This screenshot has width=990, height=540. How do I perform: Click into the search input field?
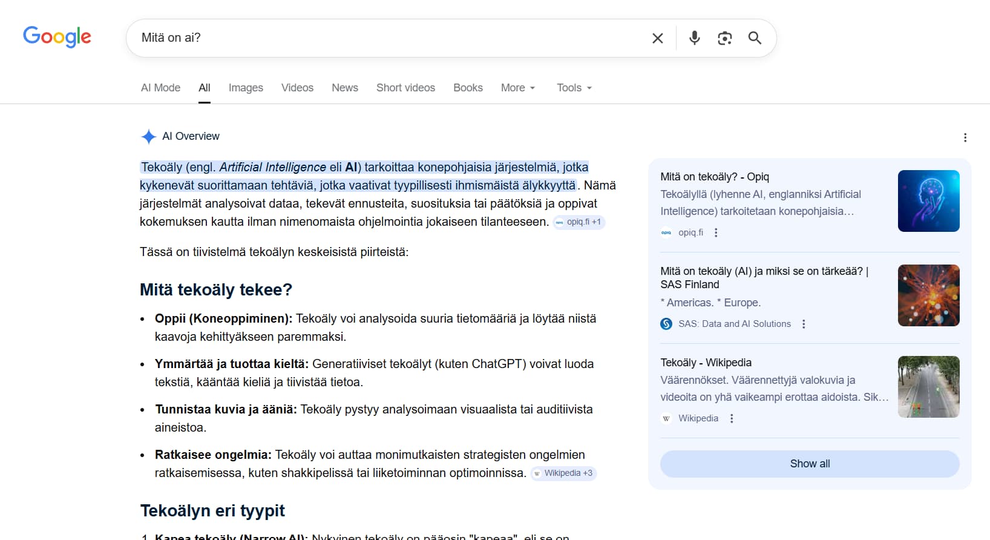387,38
